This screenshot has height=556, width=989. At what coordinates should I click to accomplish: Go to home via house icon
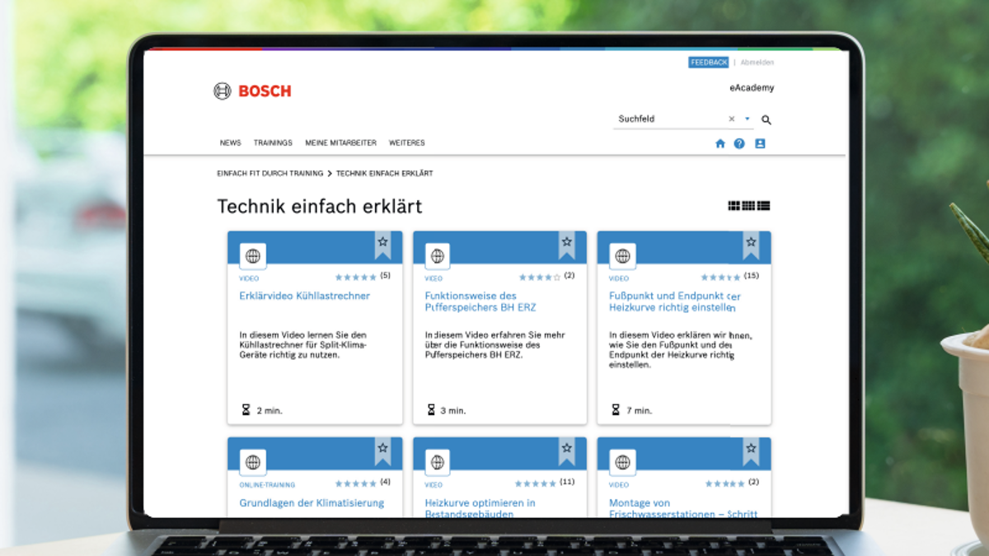[720, 143]
